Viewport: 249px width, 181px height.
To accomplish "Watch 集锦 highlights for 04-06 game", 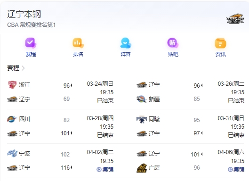I will pos(236,169).
